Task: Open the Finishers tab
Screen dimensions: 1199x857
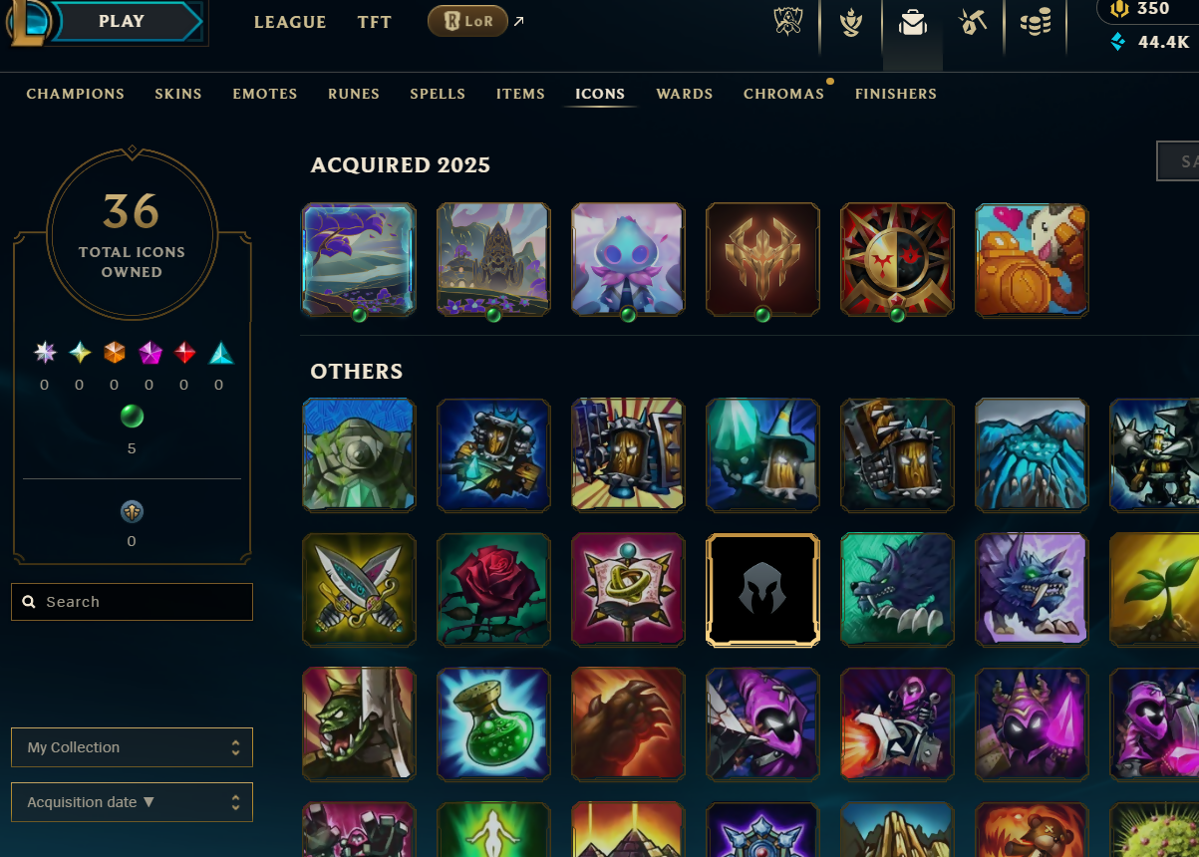Action: [896, 94]
